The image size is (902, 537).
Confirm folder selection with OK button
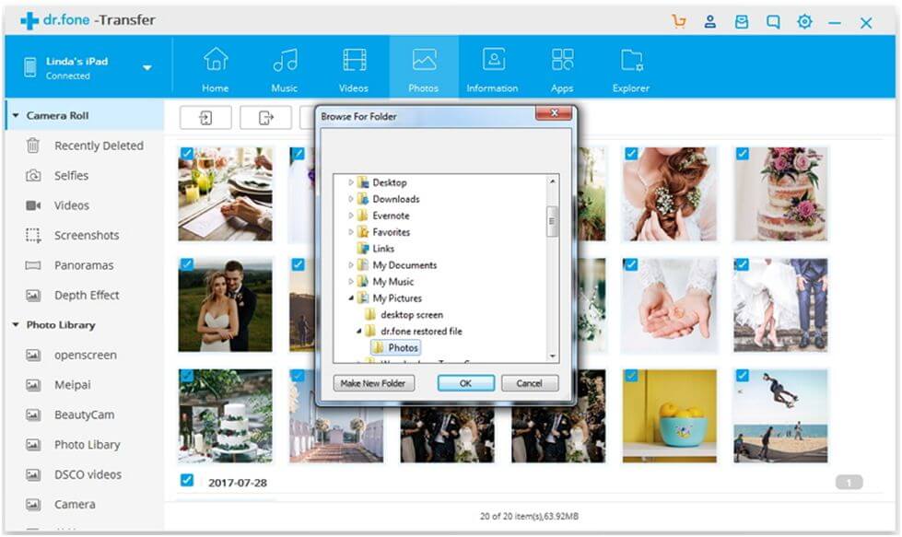click(465, 383)
